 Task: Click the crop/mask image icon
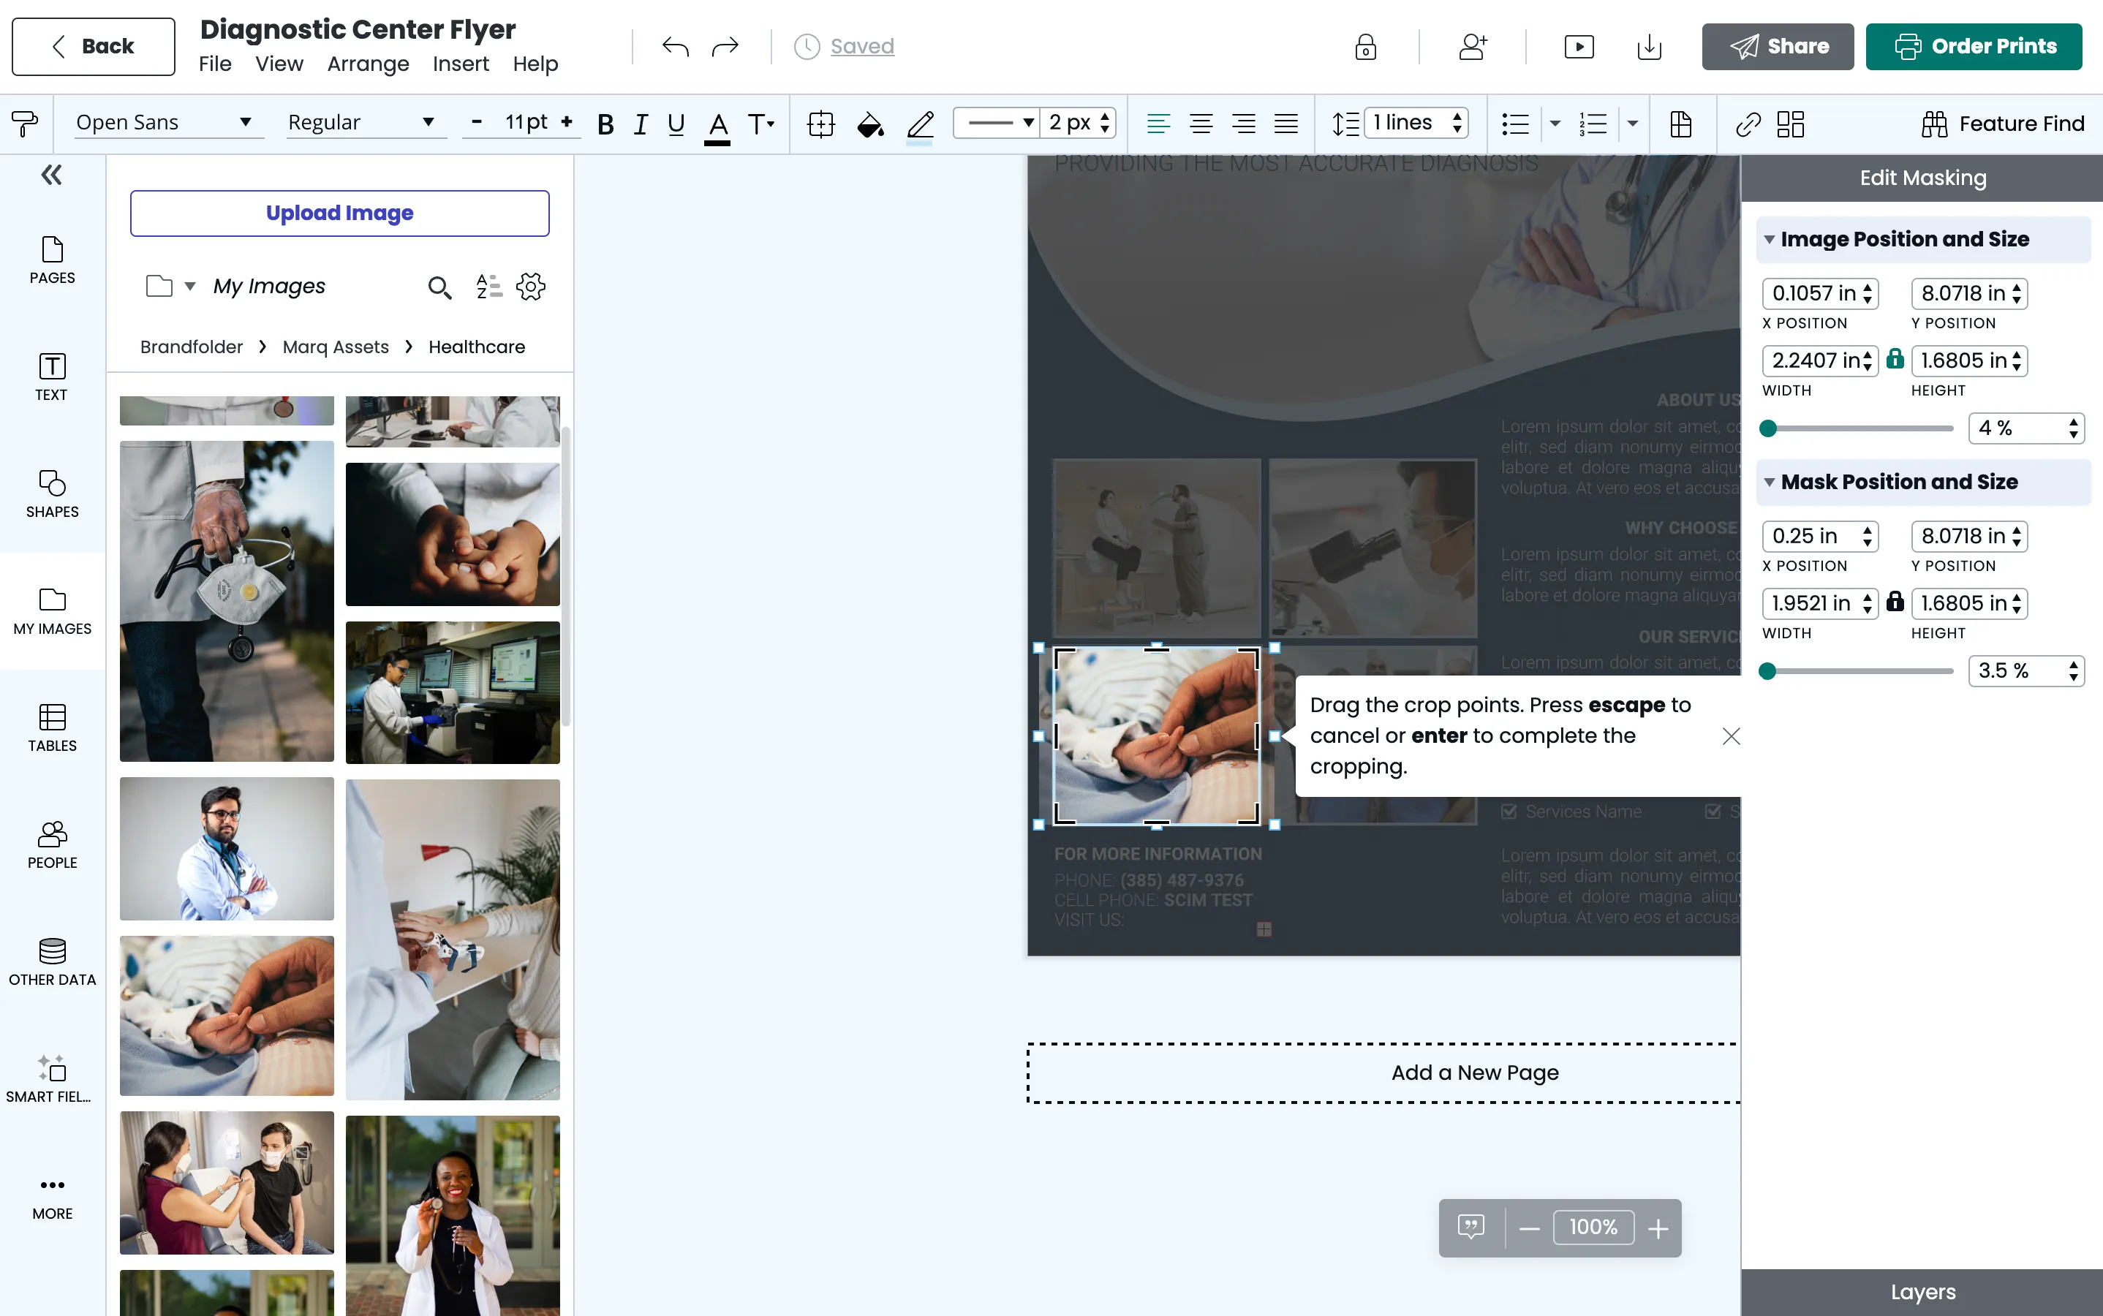point(820,124)
